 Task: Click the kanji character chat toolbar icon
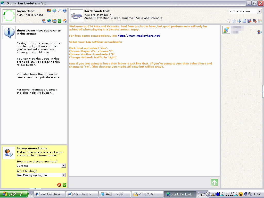[x=229, y=21]
